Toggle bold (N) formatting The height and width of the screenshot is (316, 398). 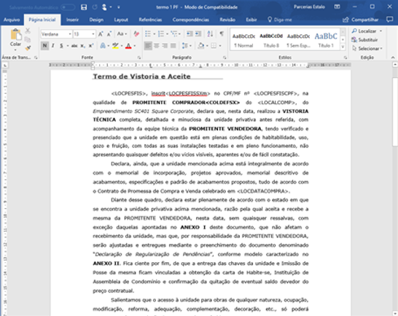(44, 46)
